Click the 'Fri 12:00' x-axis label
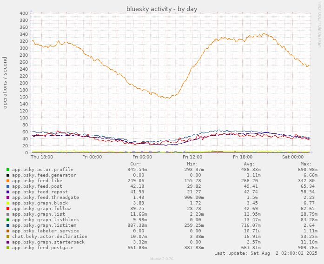 (192, 157)
